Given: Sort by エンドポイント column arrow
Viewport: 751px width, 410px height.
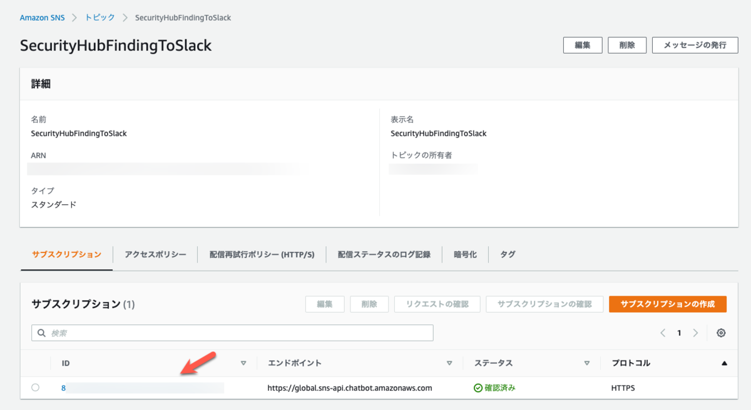Looking at the screenshot, I should click(449, 363).
